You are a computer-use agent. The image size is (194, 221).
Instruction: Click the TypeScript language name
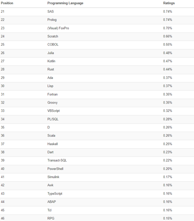coord(55,193)
